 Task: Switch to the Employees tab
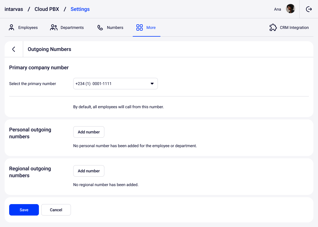point(28,28)
